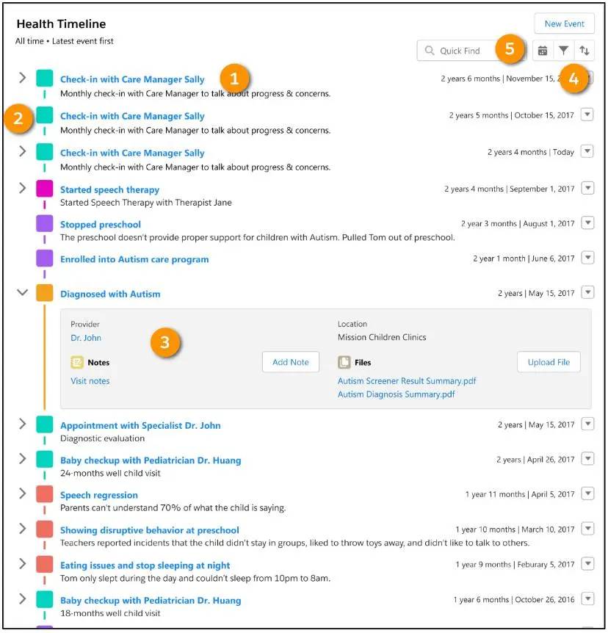The width and height of the screenshot is (608, 633).
Task: Click inside the Quick Find field
Action: click(x=470, y=51)
